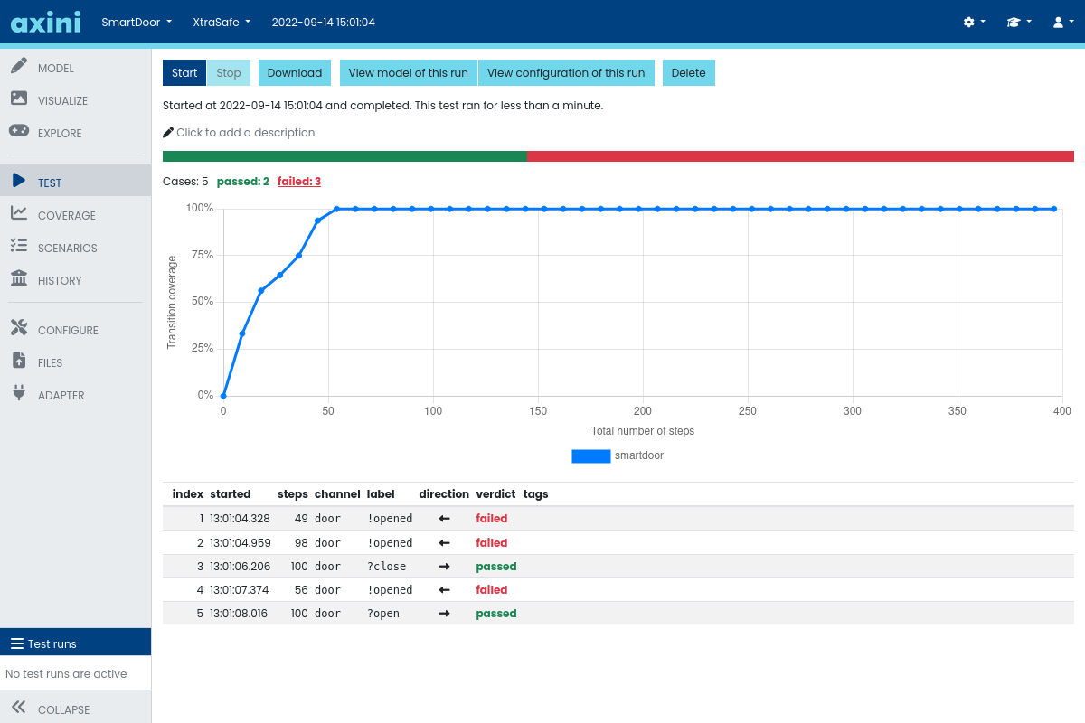Select the Scenarios checklist icon

pyautogui.click(x=19, y=248)
